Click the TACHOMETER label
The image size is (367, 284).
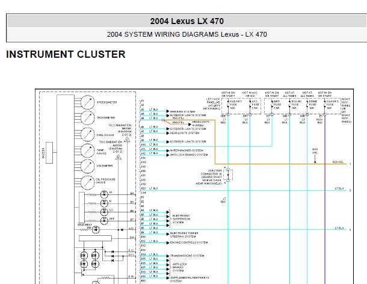coord(106,117)
